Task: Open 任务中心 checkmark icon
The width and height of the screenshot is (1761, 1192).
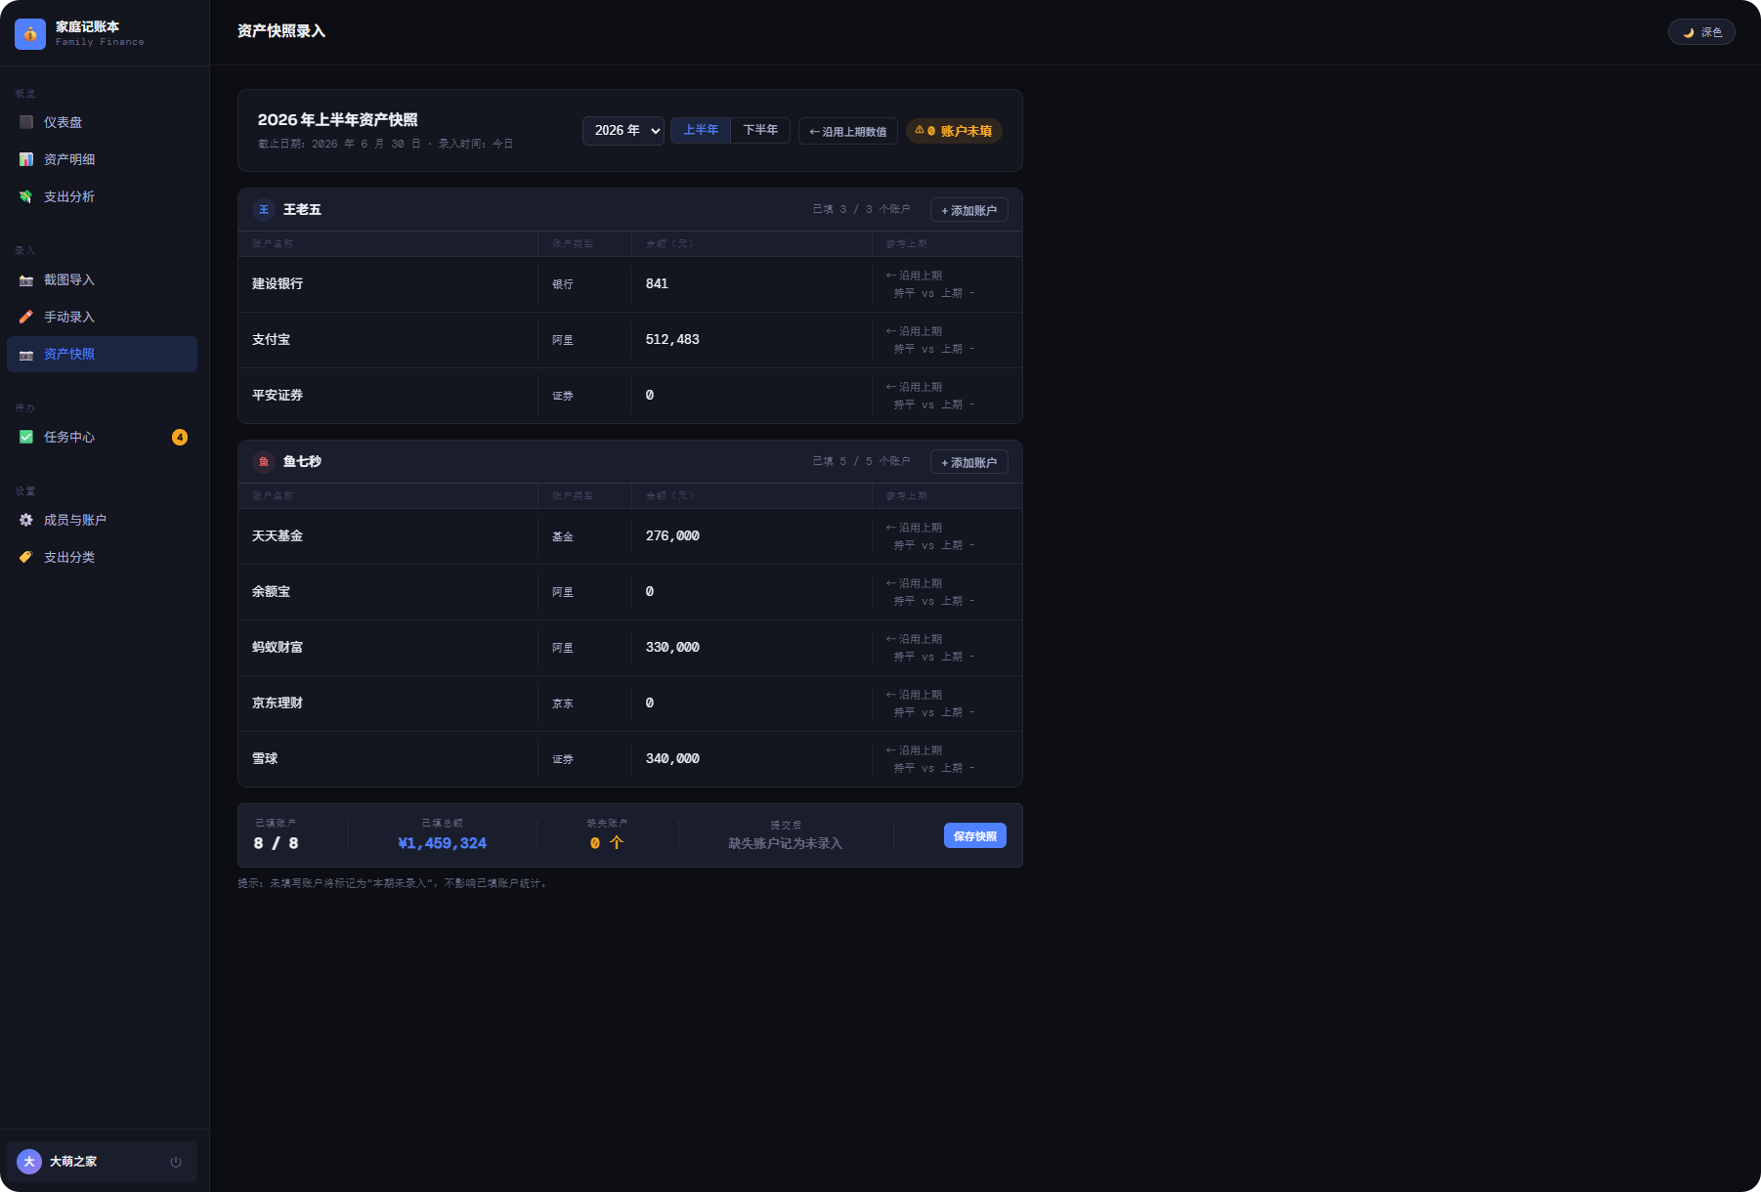Action: point(26,438)
